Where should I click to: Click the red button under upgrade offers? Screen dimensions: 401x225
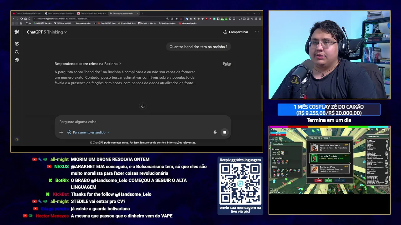coord(318,180)
